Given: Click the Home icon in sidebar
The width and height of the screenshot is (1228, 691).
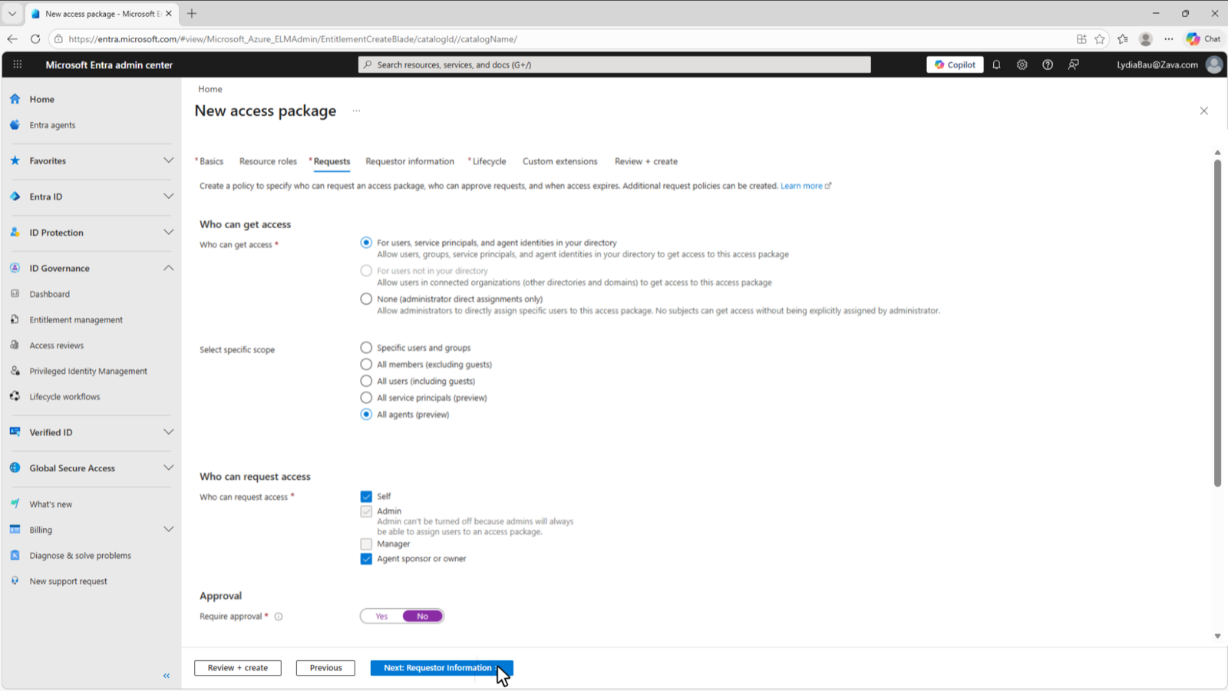Looking at the screenshot, I should tap(15, 99).
